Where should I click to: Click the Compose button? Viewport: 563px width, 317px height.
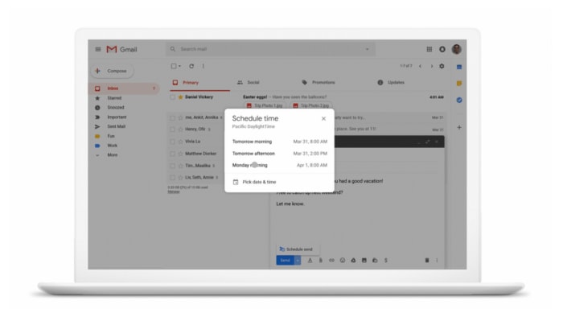pyautogui.click(x=112, y=71)
